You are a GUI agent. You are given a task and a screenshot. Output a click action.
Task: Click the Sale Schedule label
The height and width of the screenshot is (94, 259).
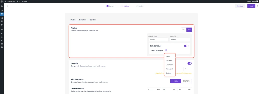coord(156,46)
